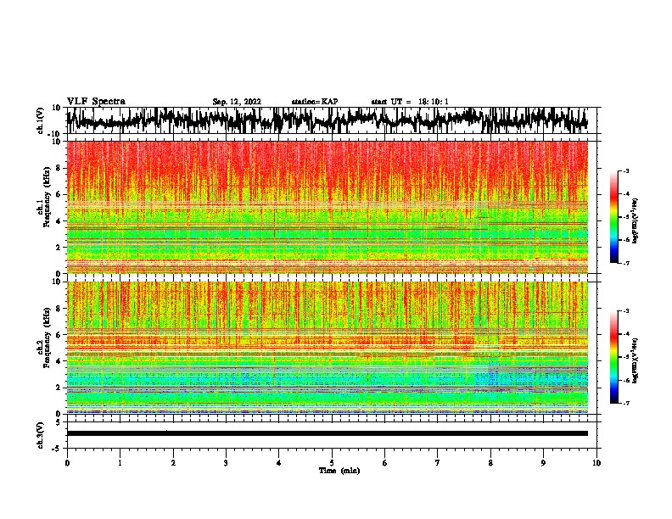672x519 pixels.
Task: Click the ch.1 color bar unit label
Action: [636, 221]
